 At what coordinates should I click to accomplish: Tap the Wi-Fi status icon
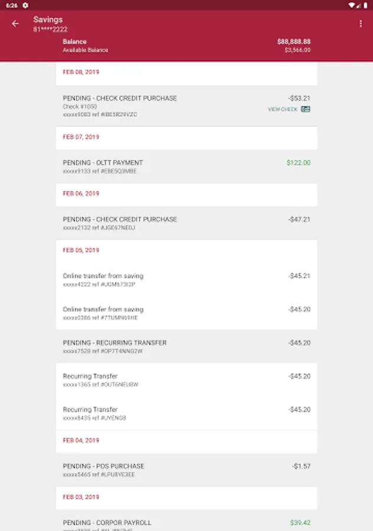pyautogui.click(x=351, y=5)
